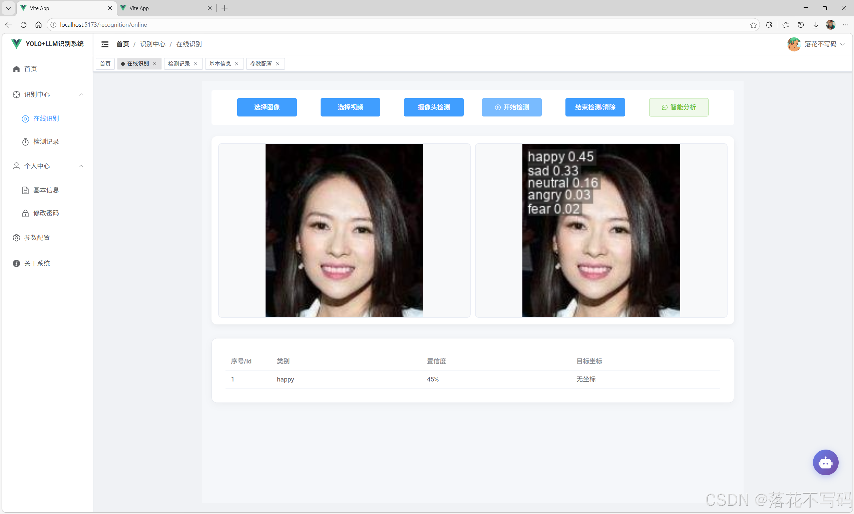Open 修改密码 via the lock icon

[25, 213]
